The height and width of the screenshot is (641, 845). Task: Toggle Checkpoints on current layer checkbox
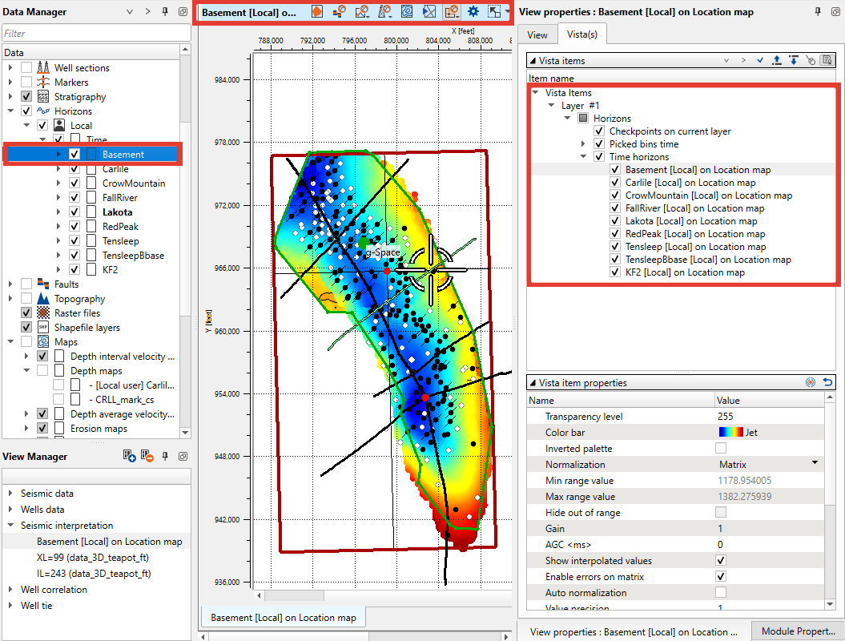pyautogui.click(x=599, y=131)
